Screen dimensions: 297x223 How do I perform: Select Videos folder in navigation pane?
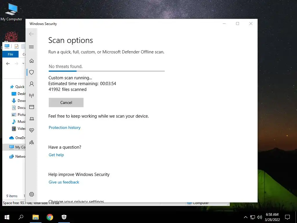(19, 129)
